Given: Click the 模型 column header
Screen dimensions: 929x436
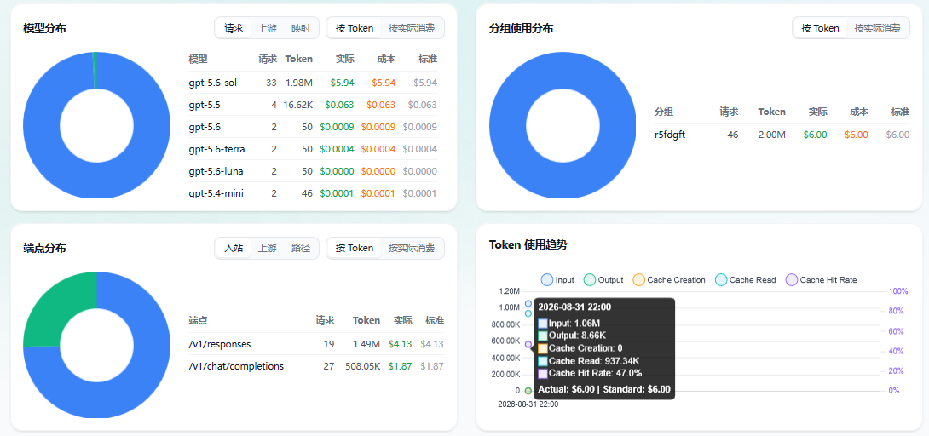Looking at the screenshot, I should (198, 59).
